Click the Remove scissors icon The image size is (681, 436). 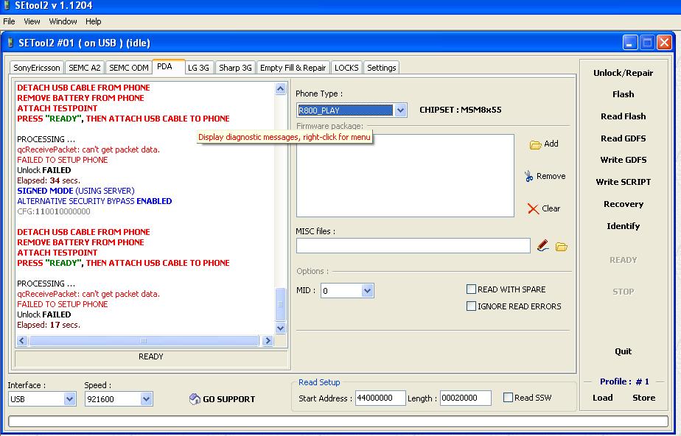(528, 176)
